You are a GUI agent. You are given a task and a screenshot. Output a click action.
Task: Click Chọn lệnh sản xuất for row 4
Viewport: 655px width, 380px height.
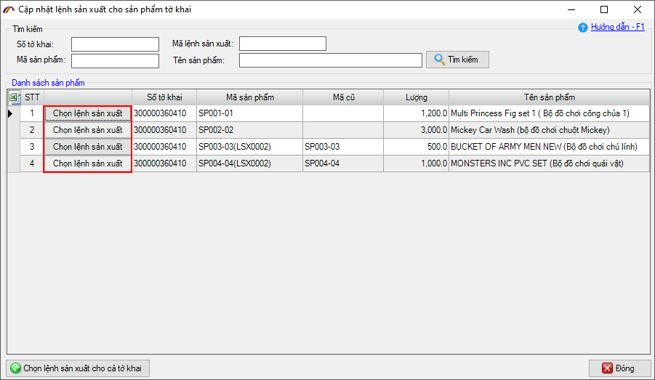tap(88, 163)
